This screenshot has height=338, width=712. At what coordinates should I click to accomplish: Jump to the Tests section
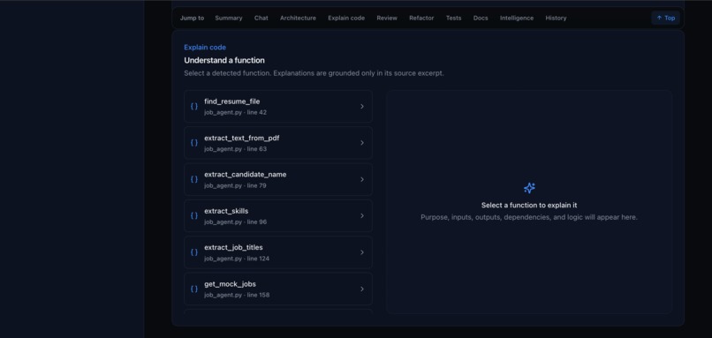(454, 19)
